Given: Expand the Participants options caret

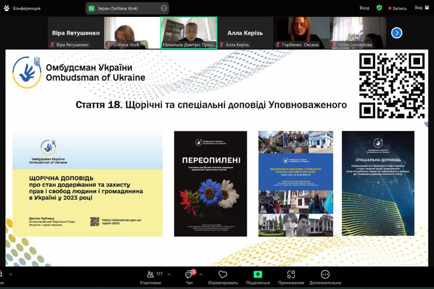Looking at the screenshot, I should pyautogui.click(x=169, y=275).
